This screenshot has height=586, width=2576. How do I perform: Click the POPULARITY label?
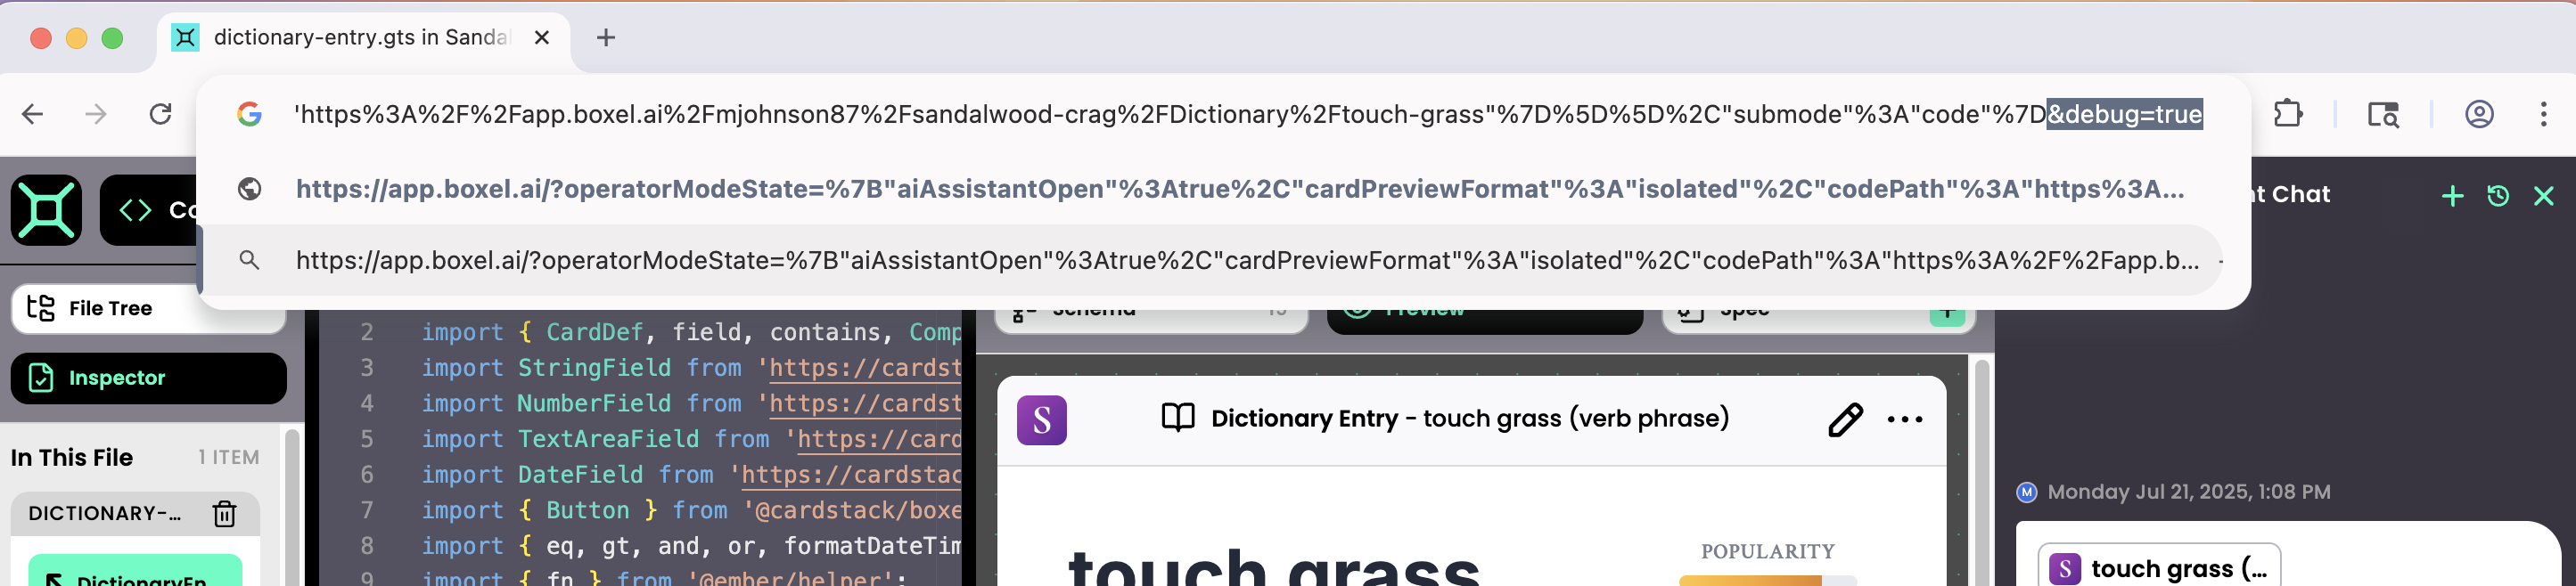[1767, 551]
